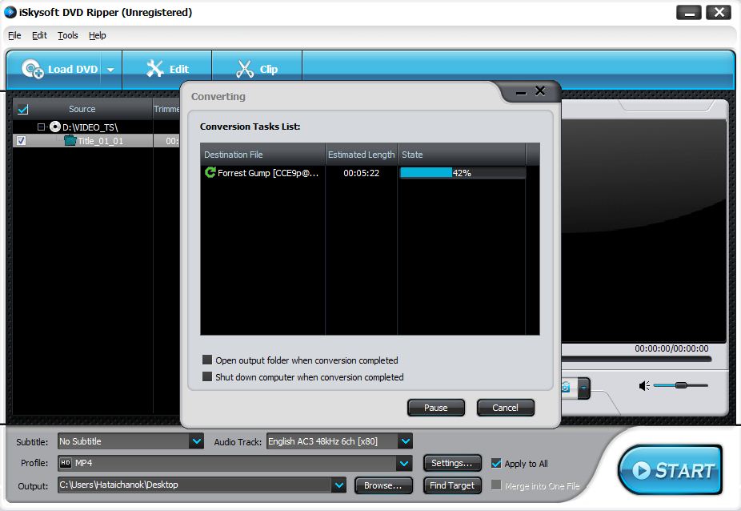Click the big START button
The height and width of the screenshot is (511, 741).
pyautogui.click(x=670, y=470)
